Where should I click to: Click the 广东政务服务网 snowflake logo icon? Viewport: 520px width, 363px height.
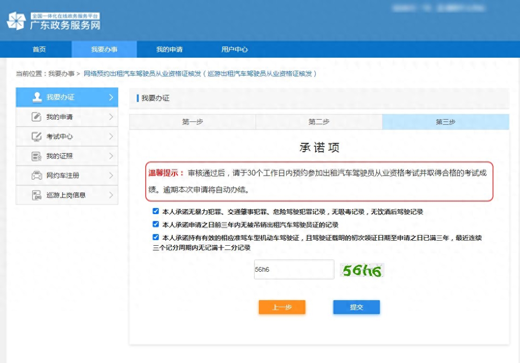pos(16,20)
